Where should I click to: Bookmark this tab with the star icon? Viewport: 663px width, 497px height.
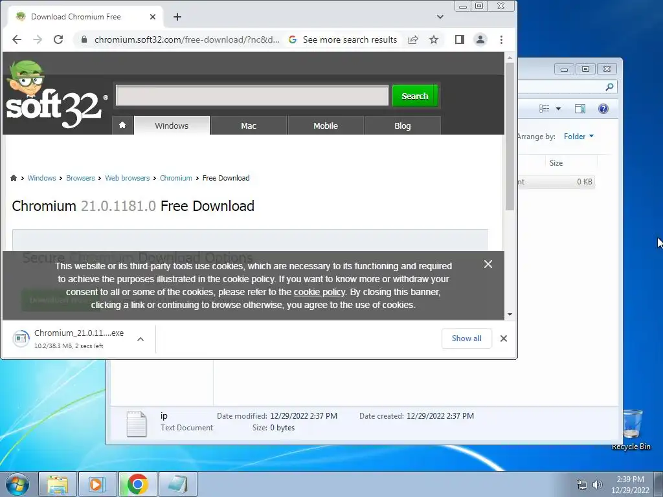point(434,39)
